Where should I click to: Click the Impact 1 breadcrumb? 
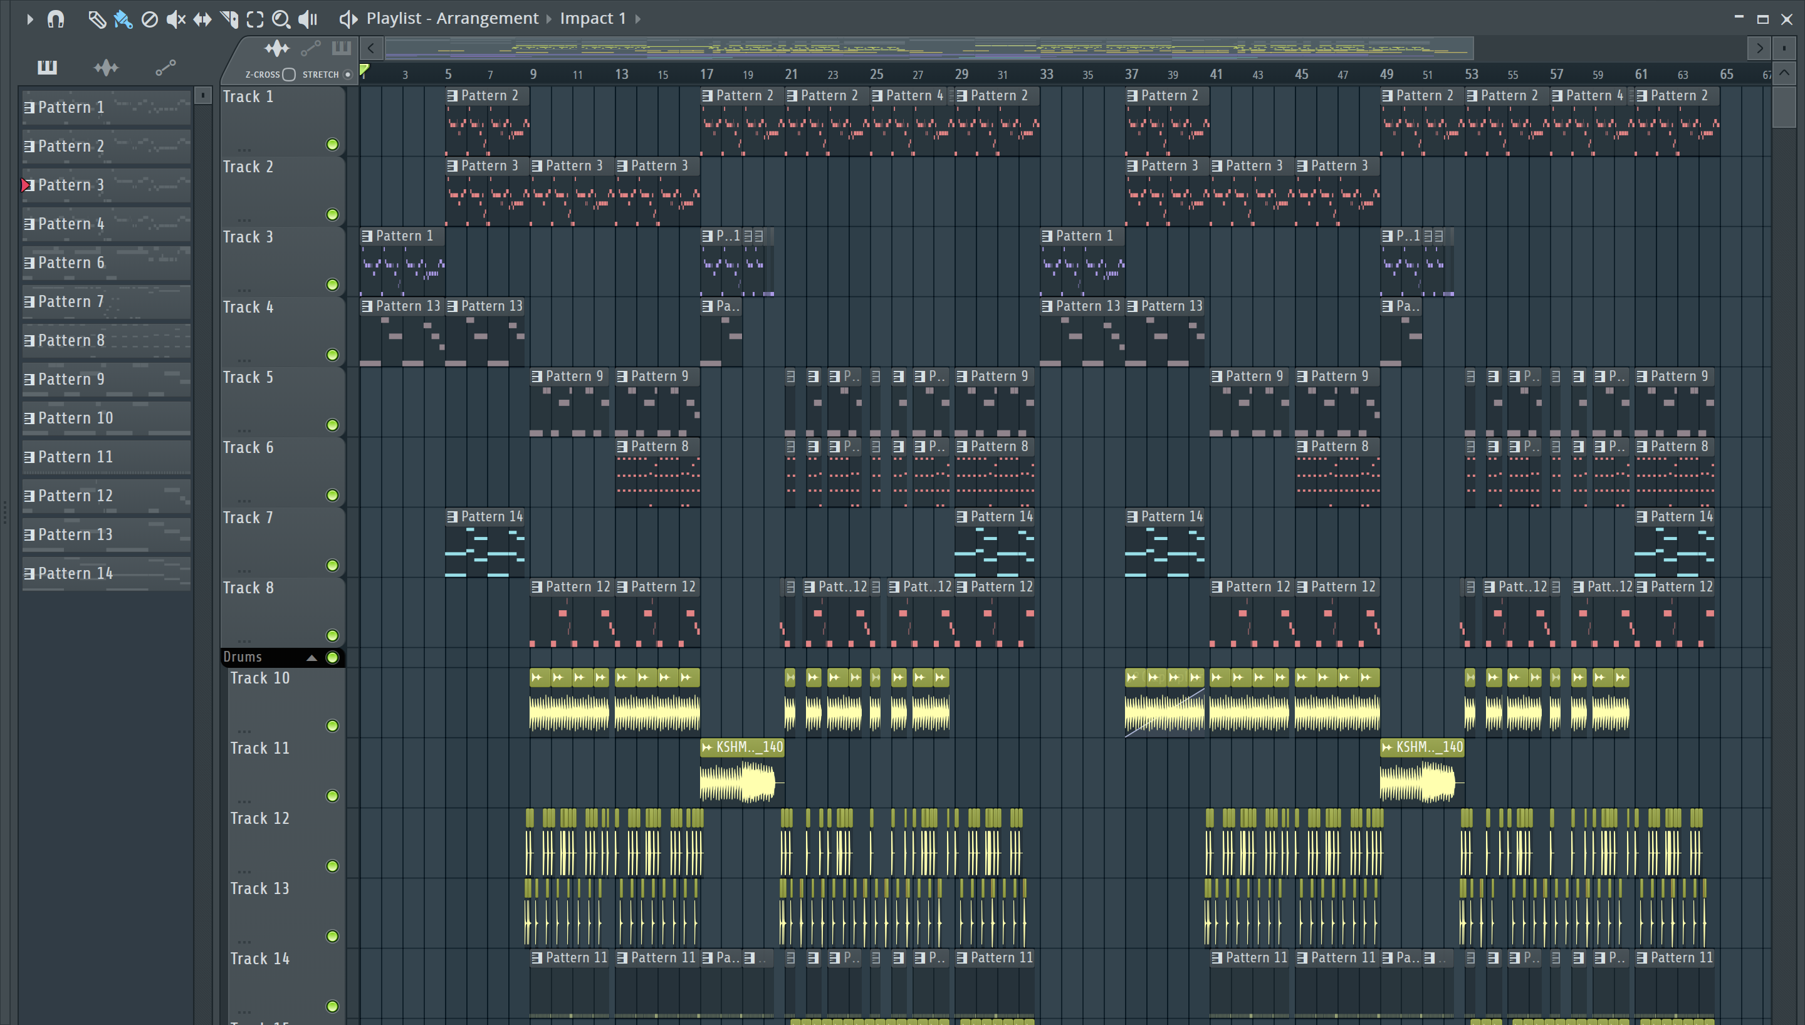point(593,18)
